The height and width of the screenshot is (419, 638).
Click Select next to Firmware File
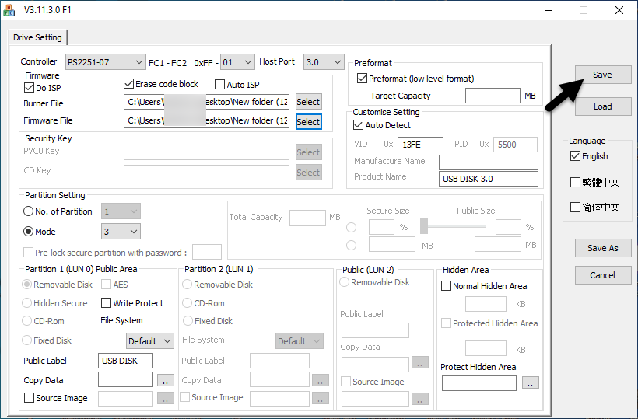click(x=308, y=122)
